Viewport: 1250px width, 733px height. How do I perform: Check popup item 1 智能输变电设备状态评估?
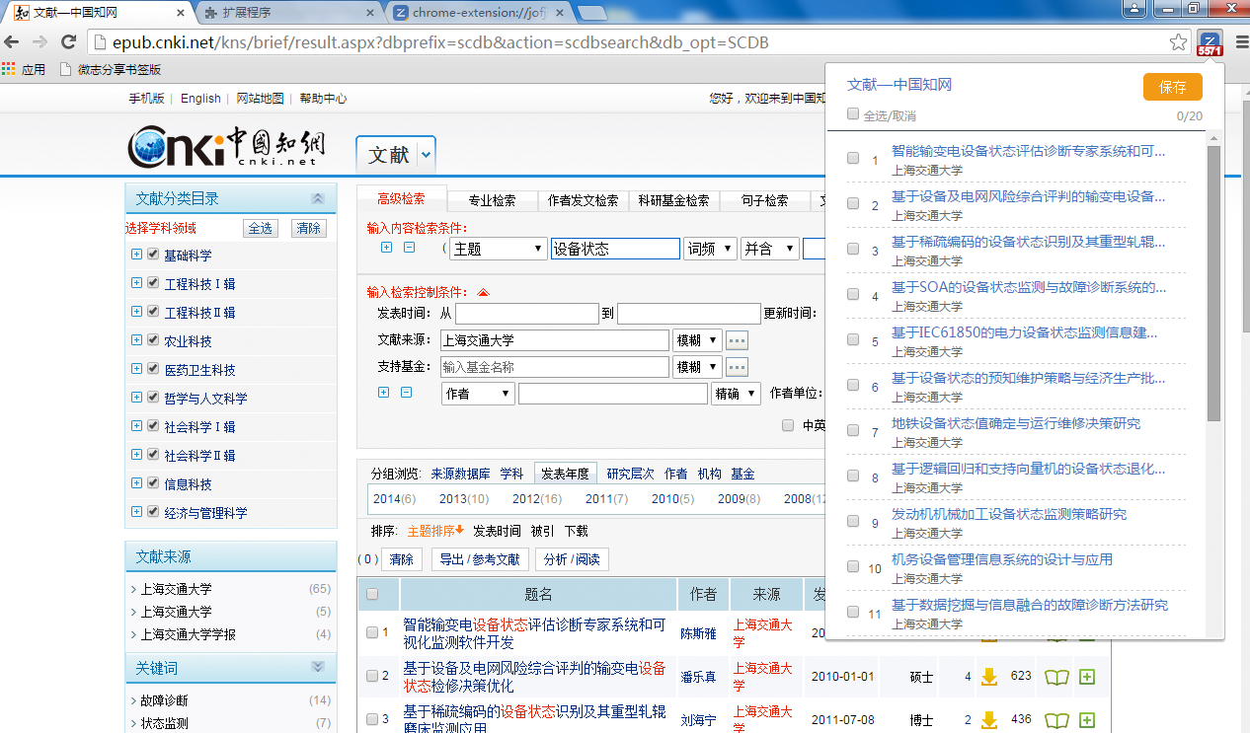pos(853,158)
